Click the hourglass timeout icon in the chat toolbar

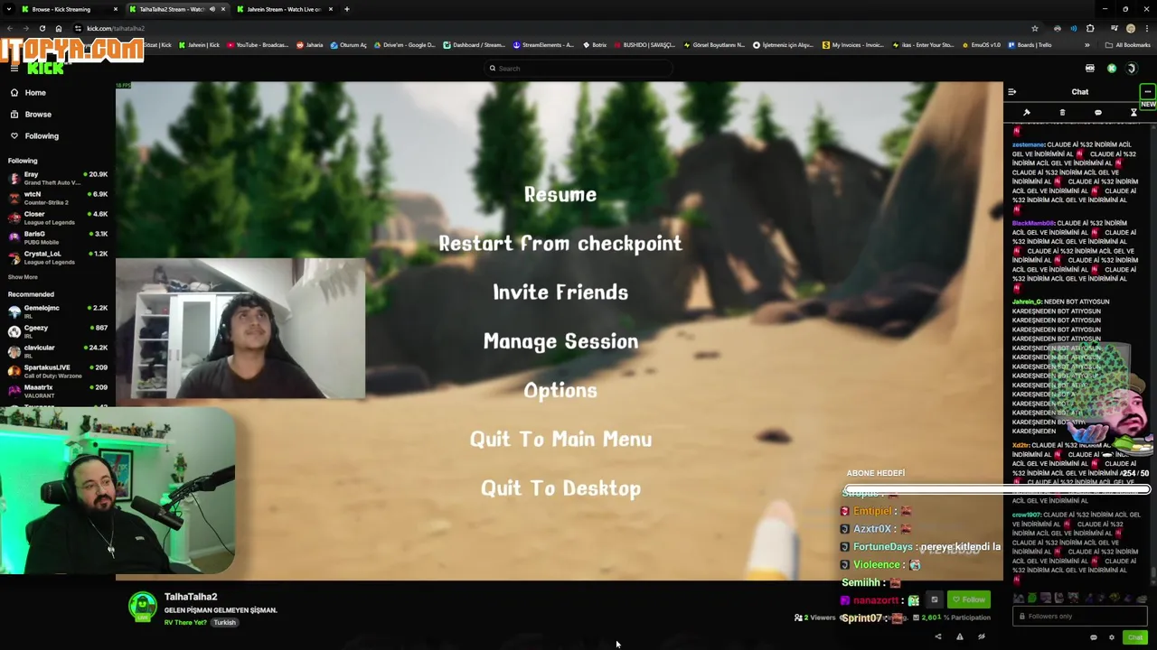(x=1133, y=113)
